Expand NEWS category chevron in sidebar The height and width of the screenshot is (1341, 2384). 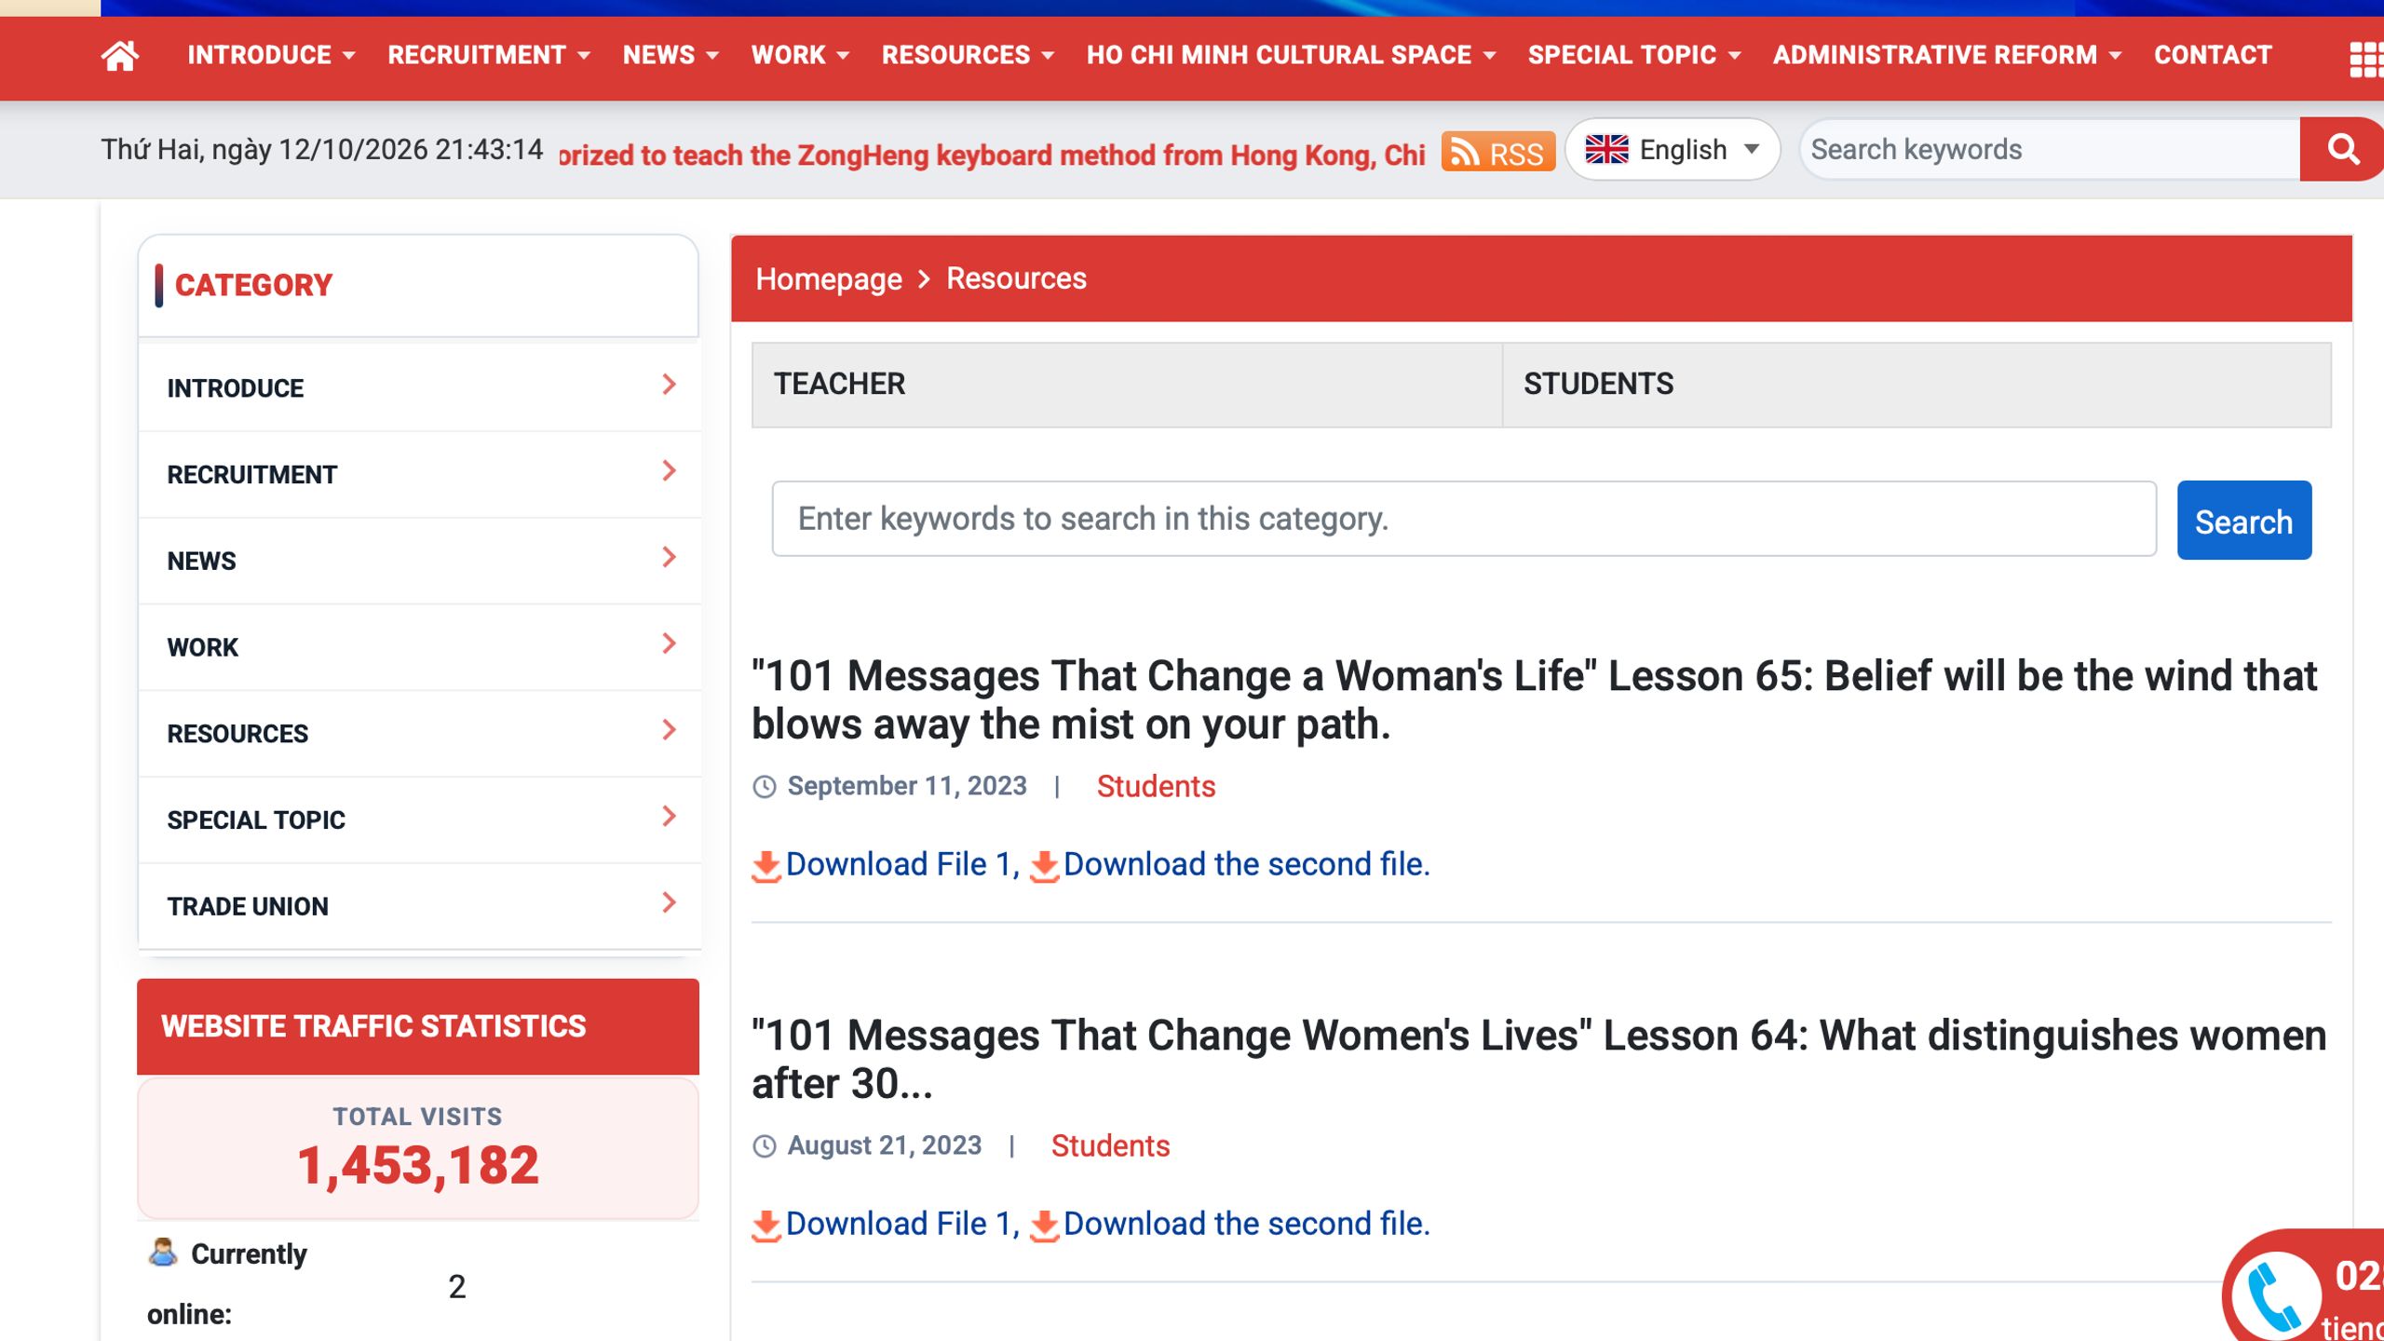click(x=669, y=557)
